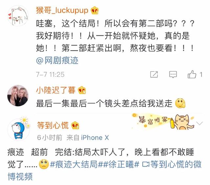
Task: Tap crown badge beside 猴哥_luckupup
Action: 94,10
